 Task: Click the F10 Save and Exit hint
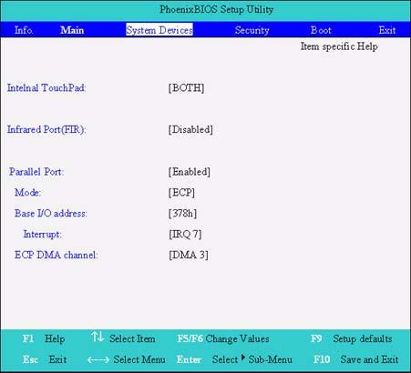355,359
